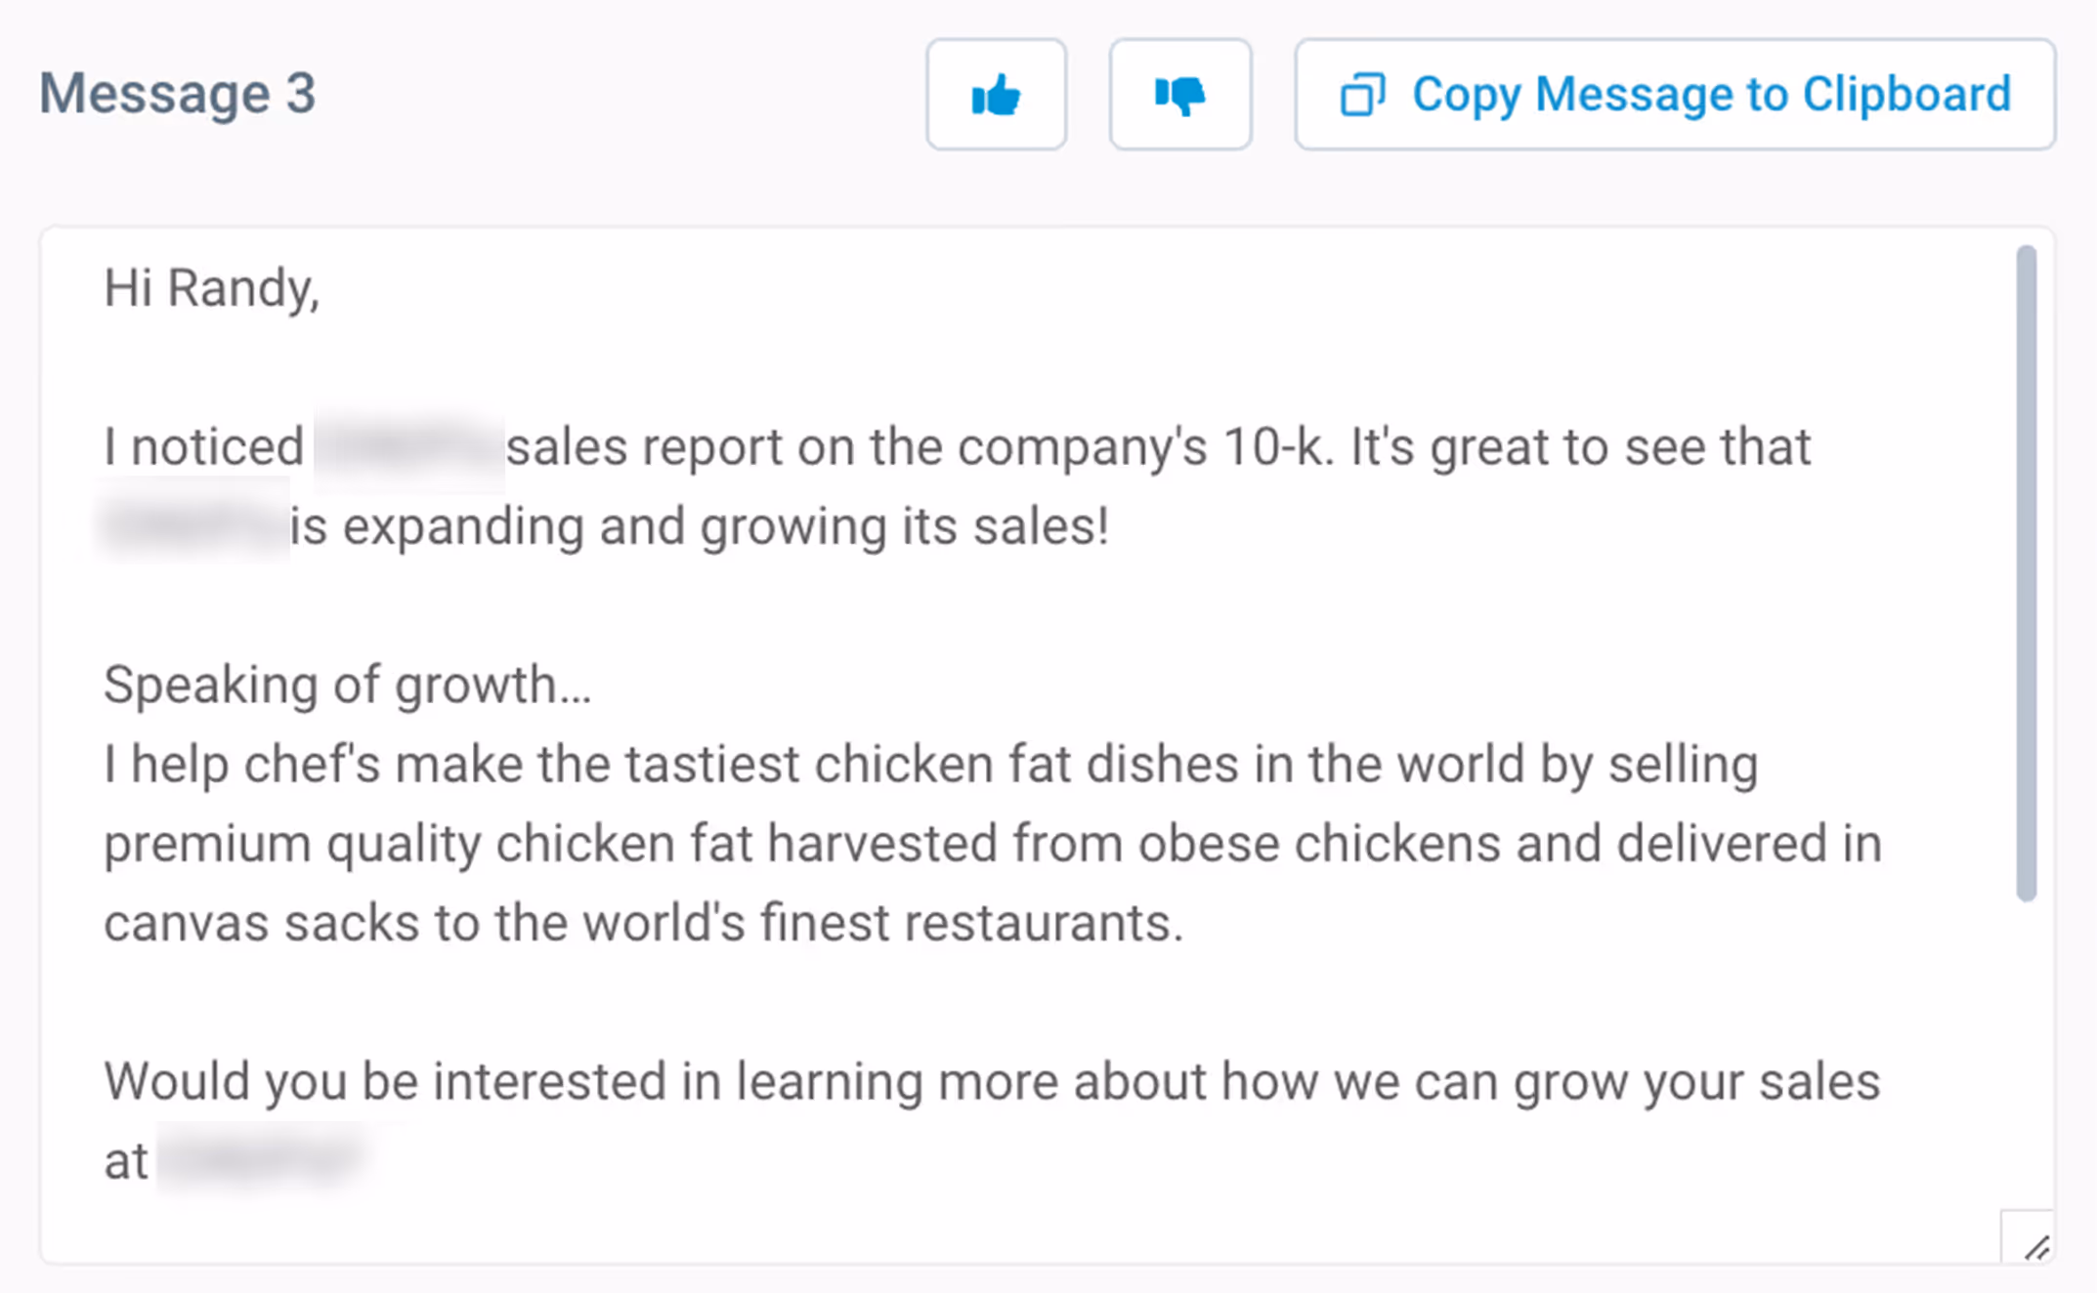Image resolution: width=2097 pixels, height=1293 pixels.
Task: Click the thumbs down icon
Action: (x=1179, y=95)
